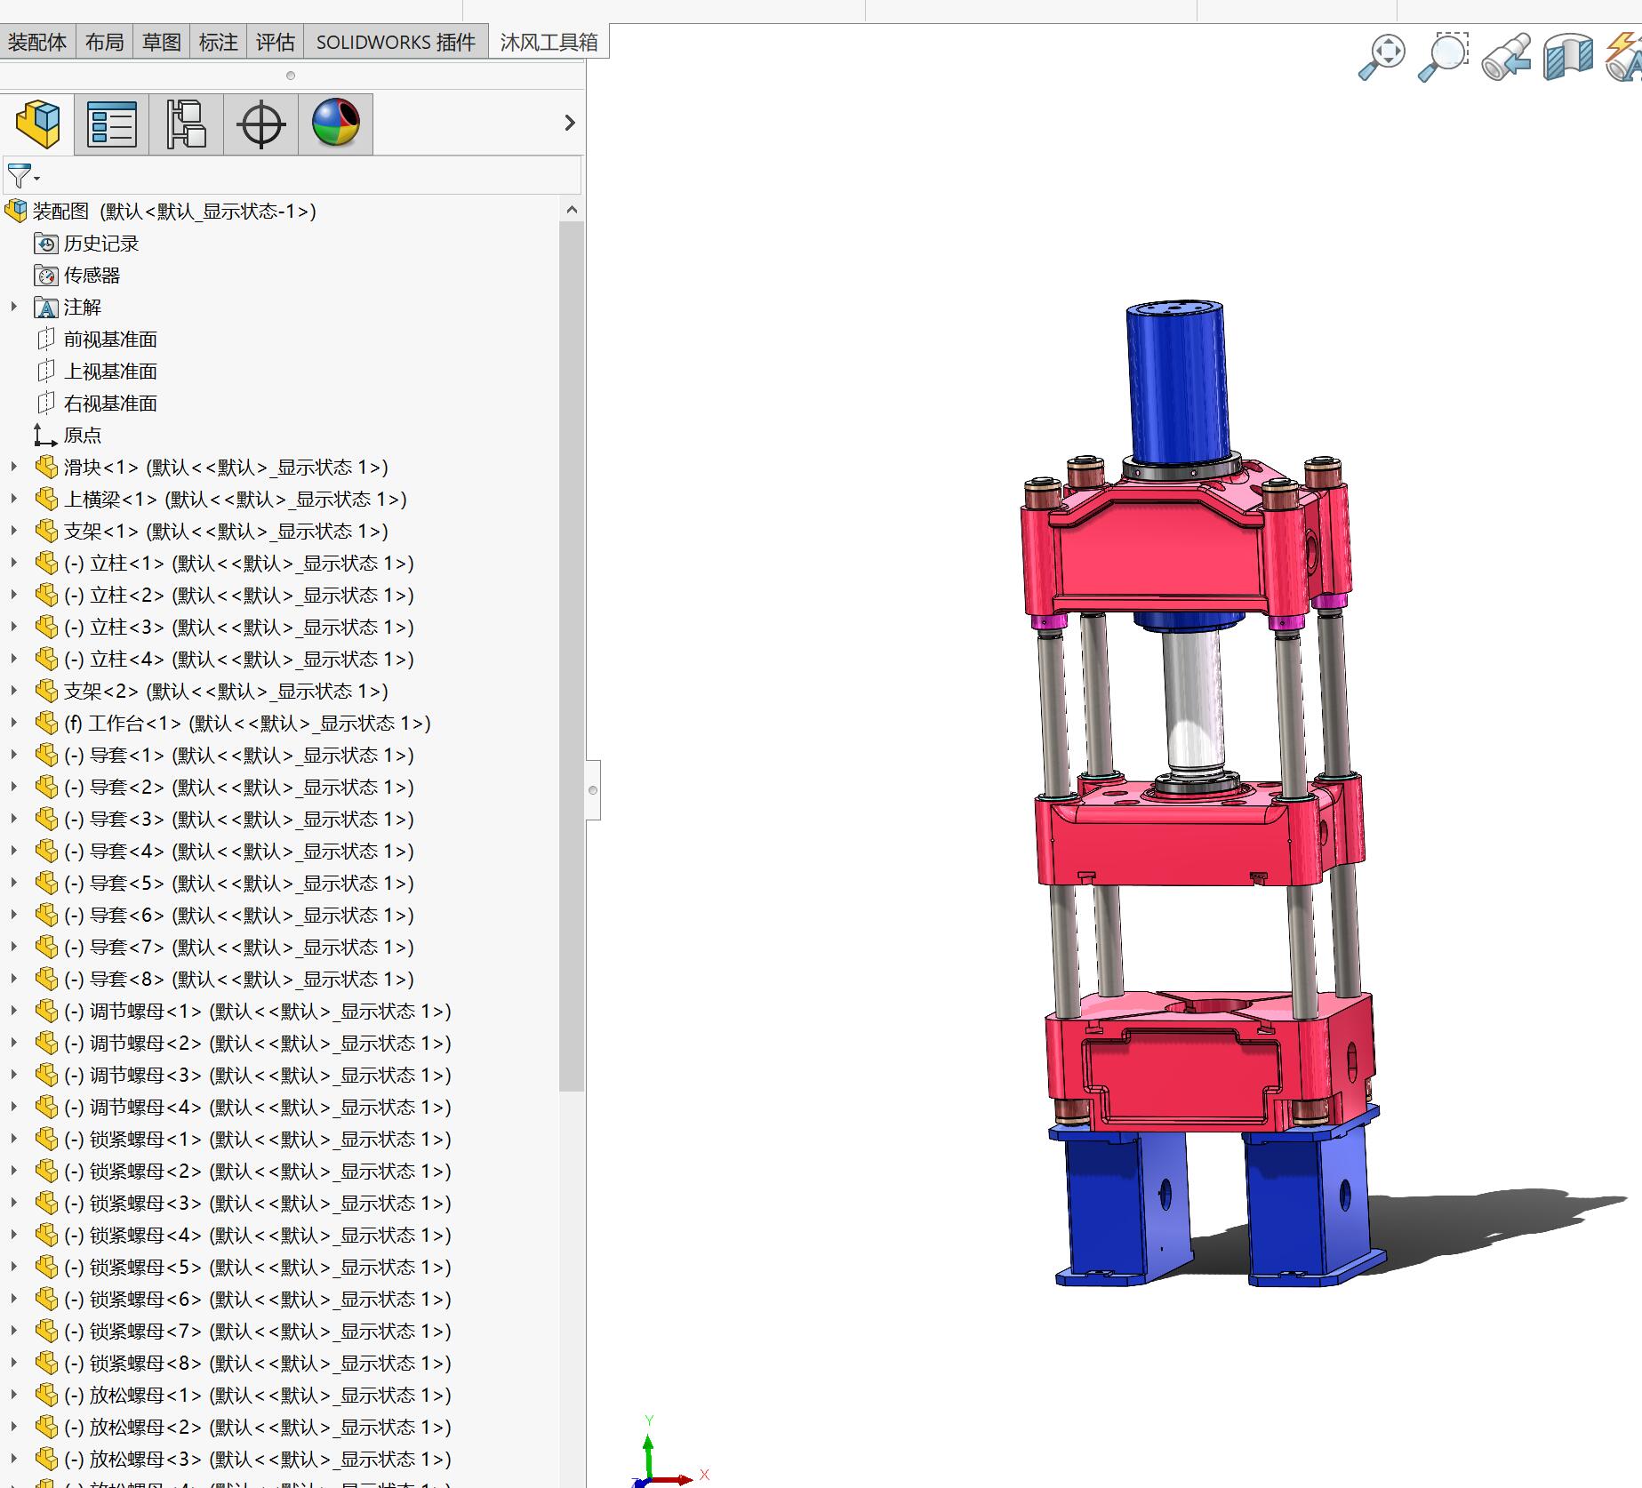Collapse the FeatureManager pane with the arrow
Screen dimensions: 1642x1488
coord(569,123)
